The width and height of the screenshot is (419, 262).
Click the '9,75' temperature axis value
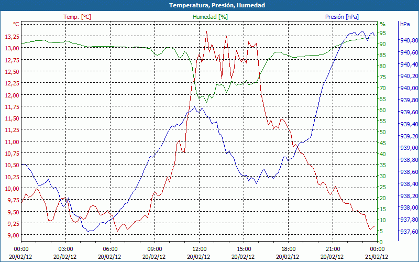click(x=14, y=201)
